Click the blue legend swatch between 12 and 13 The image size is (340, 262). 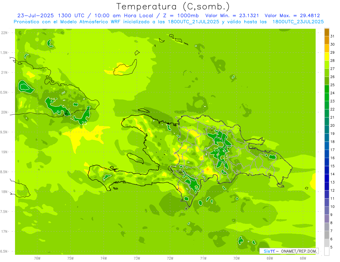coord(327,186)
